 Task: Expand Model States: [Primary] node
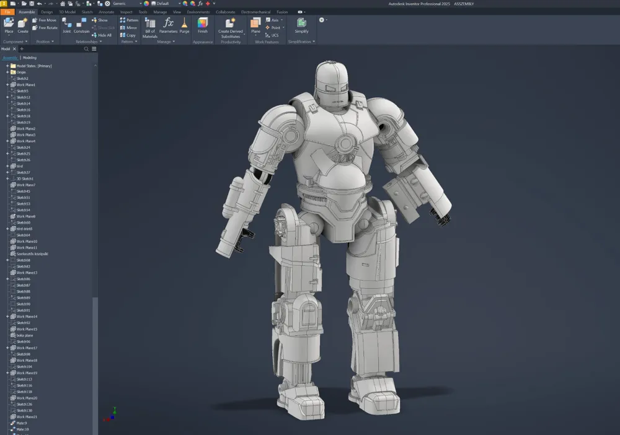(x=7, y=66)
